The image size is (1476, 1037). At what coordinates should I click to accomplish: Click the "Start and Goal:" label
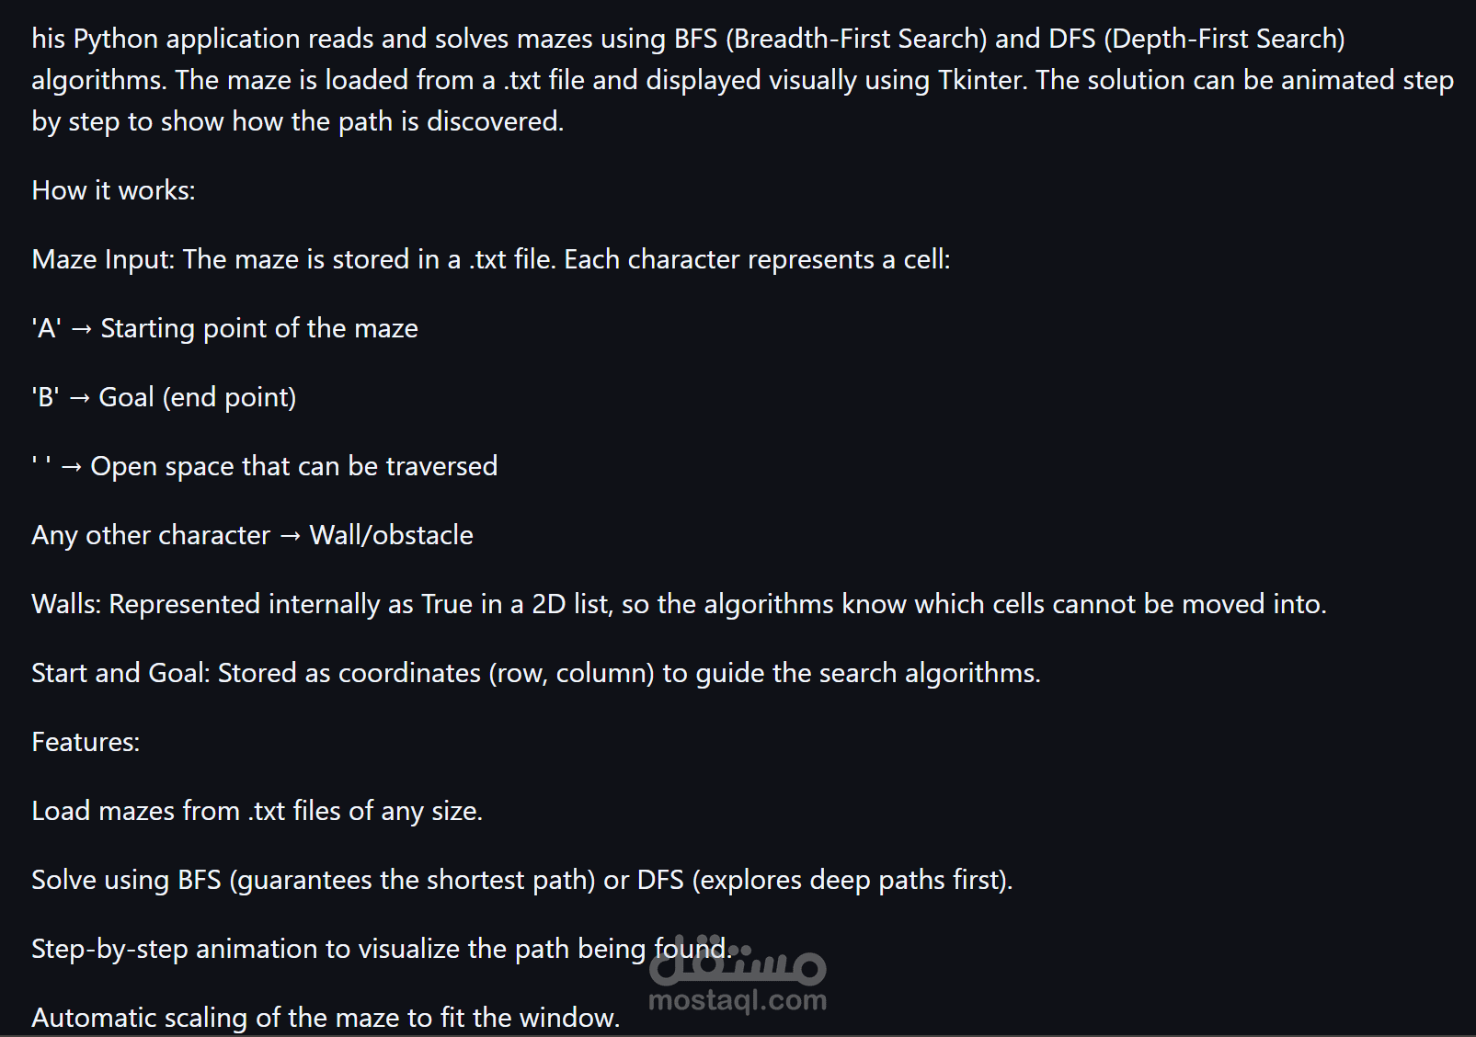coord(120,673)
